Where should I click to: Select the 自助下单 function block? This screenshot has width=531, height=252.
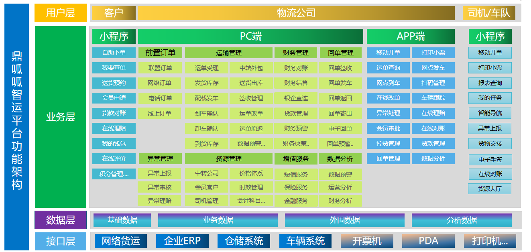tap(115, 53)
